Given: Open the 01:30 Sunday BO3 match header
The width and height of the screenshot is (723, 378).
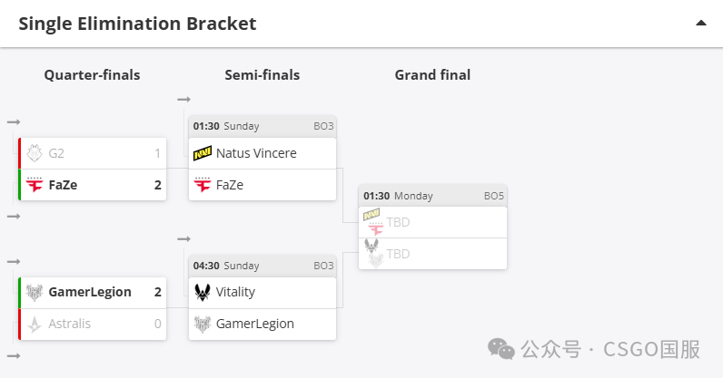Looking at the screenshot, I should [x=262, y=127].
